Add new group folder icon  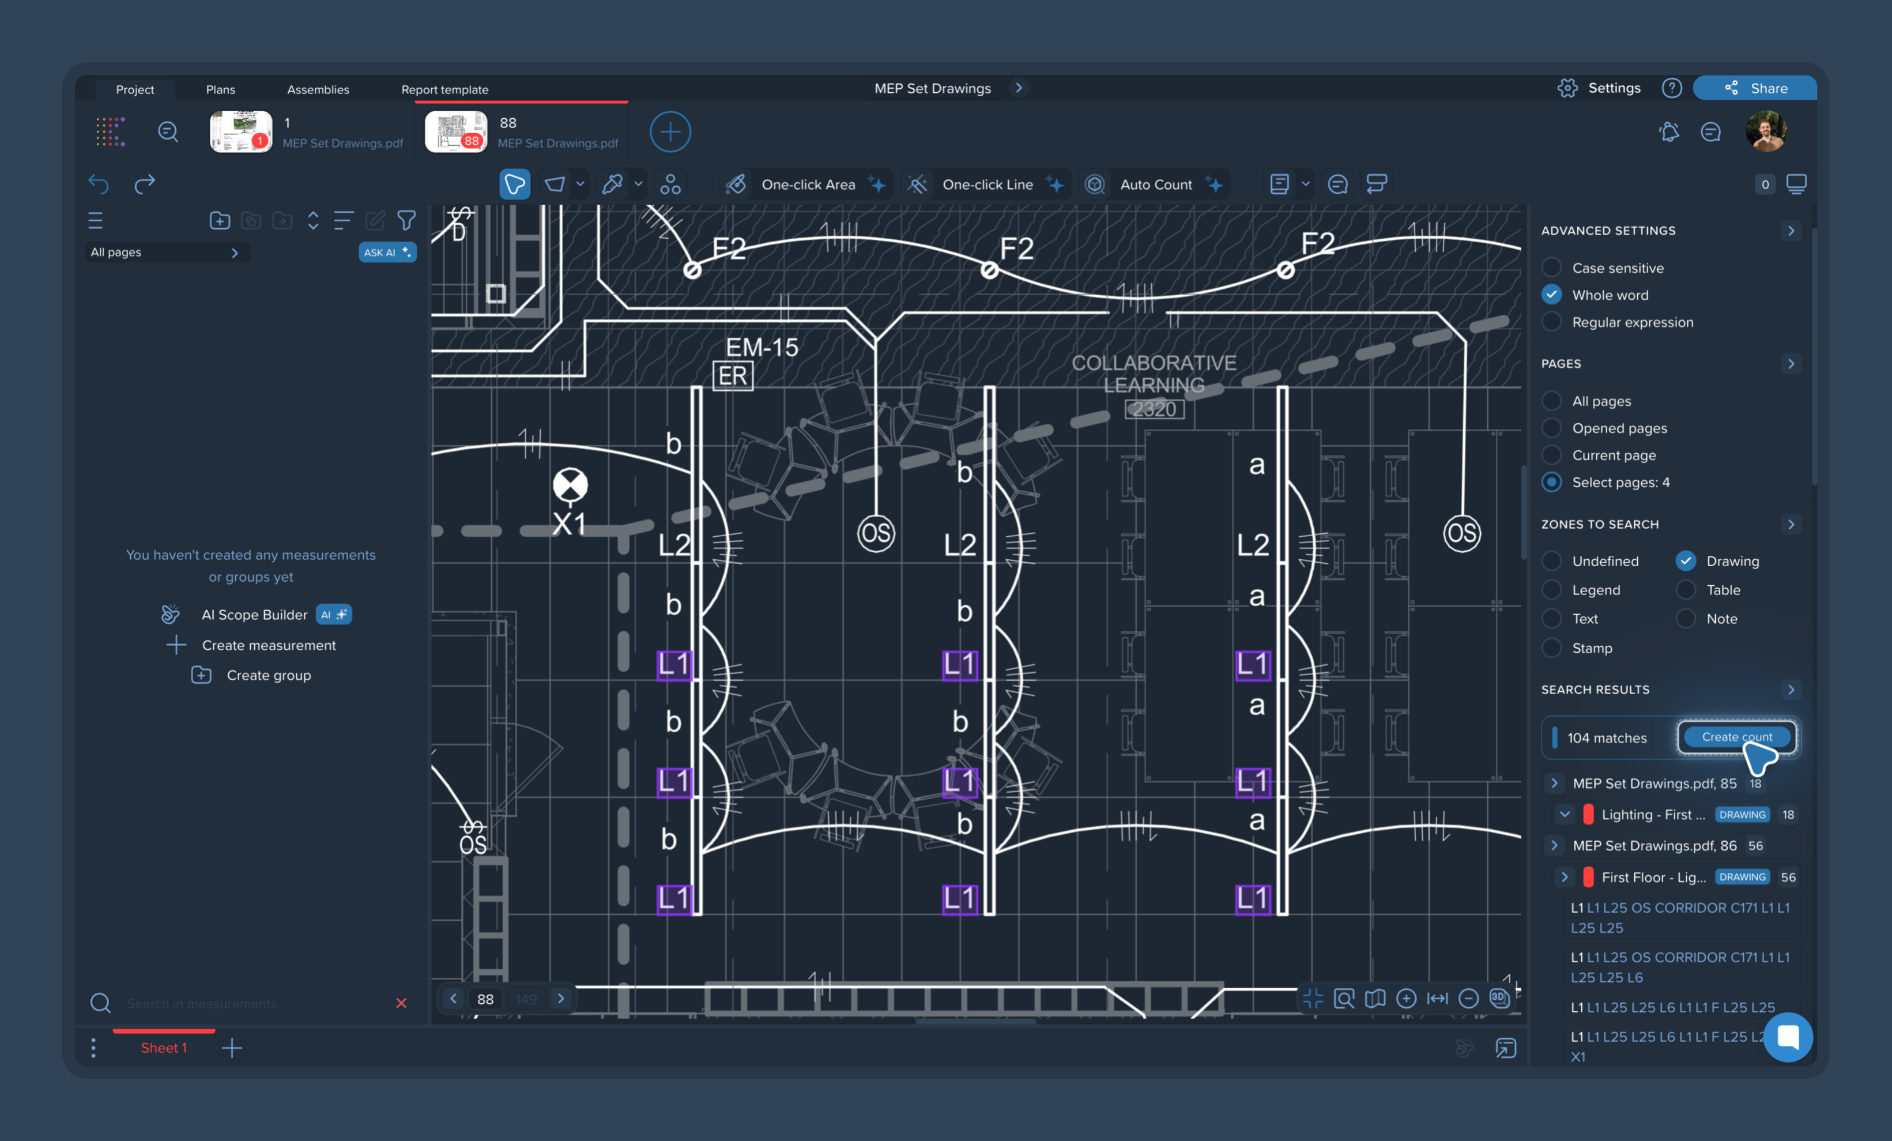pos(220,221)
